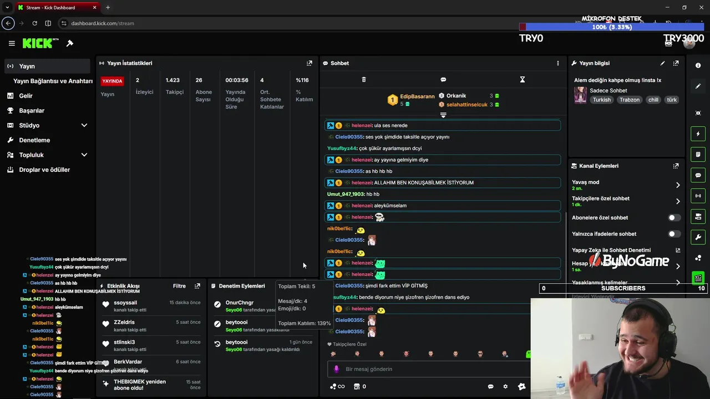Open the Filtre option in Etkinlik Akışı
The image size is (710, 399).
[x=179, y=286]
